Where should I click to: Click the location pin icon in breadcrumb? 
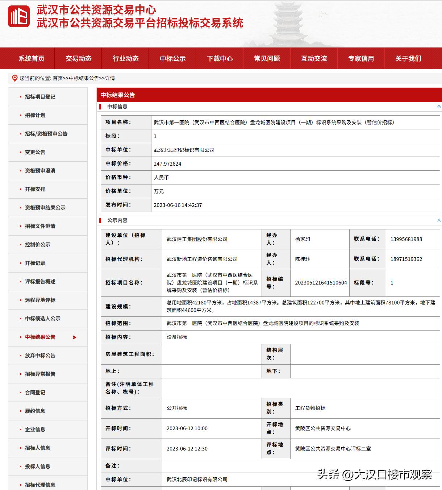14,78
